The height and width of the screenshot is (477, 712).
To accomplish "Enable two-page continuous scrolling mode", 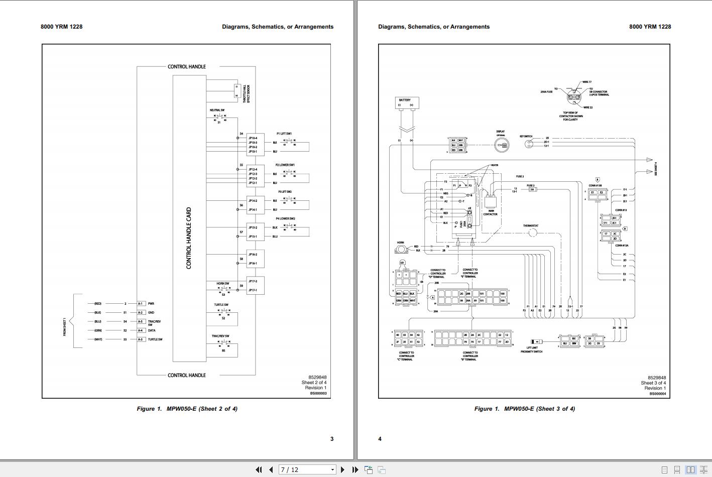I will (x=703, y=469).
